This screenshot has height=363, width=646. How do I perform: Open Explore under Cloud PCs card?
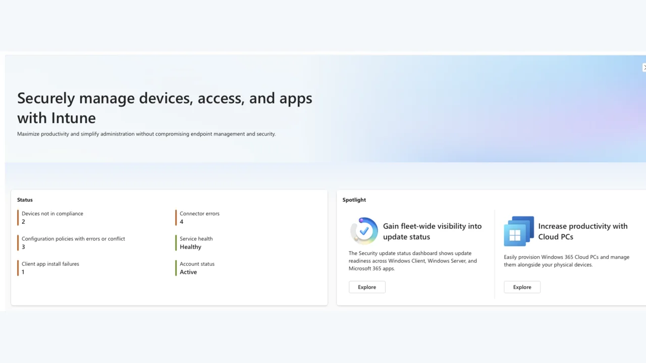(x=522, y=287)
